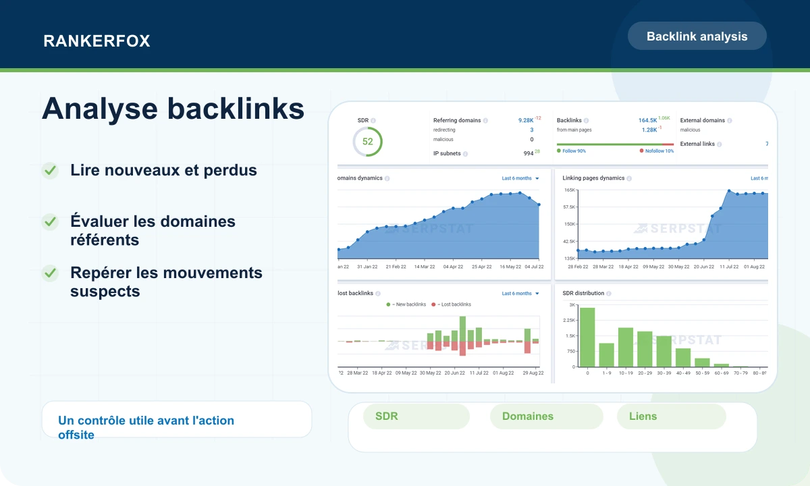Screen dimensions: 810x486
Task: Click the follow/nofollow ratio bar
Action: [615, 144]
